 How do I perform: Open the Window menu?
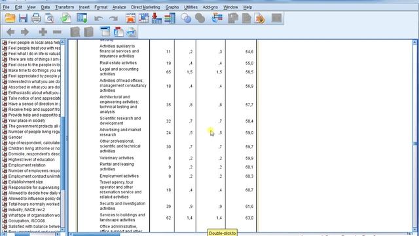pyautogui.click(x=230, y=7)
